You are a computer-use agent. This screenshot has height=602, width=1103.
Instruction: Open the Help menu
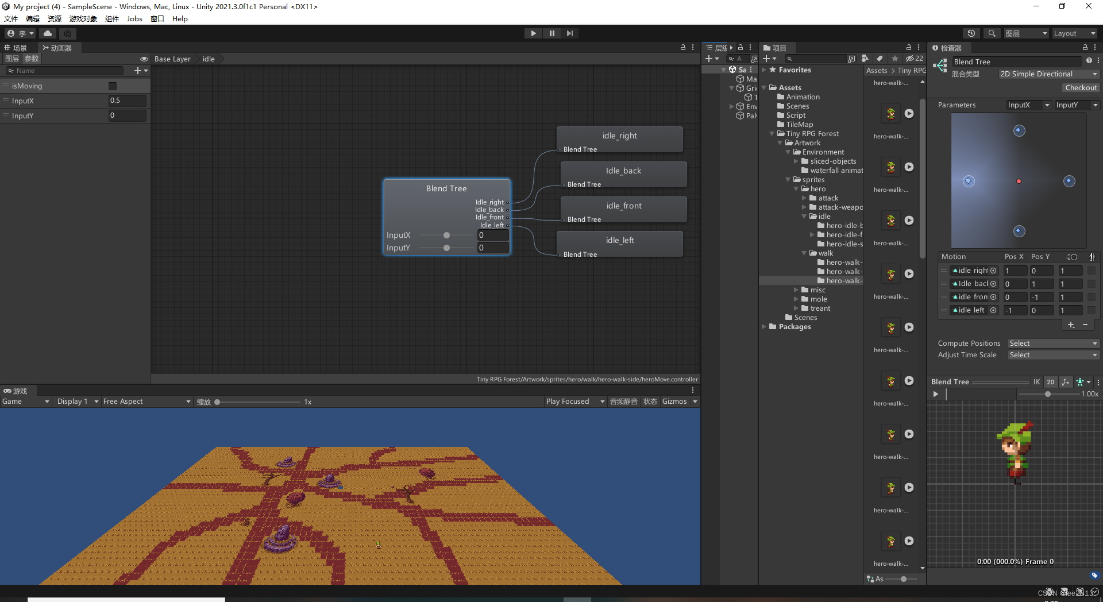(180, 18)
